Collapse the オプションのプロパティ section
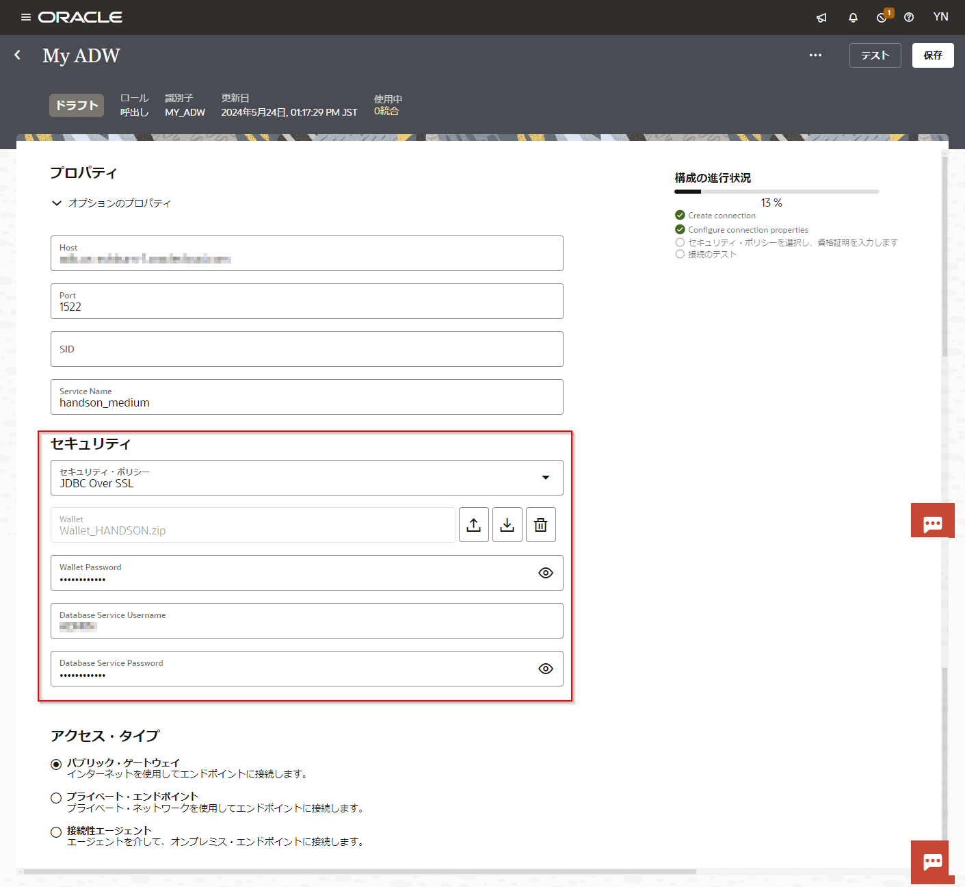Screen dimensions: 965x887 [57, 203]
